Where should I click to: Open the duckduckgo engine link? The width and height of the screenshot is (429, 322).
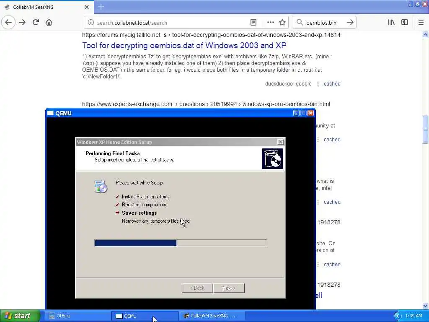279,84
